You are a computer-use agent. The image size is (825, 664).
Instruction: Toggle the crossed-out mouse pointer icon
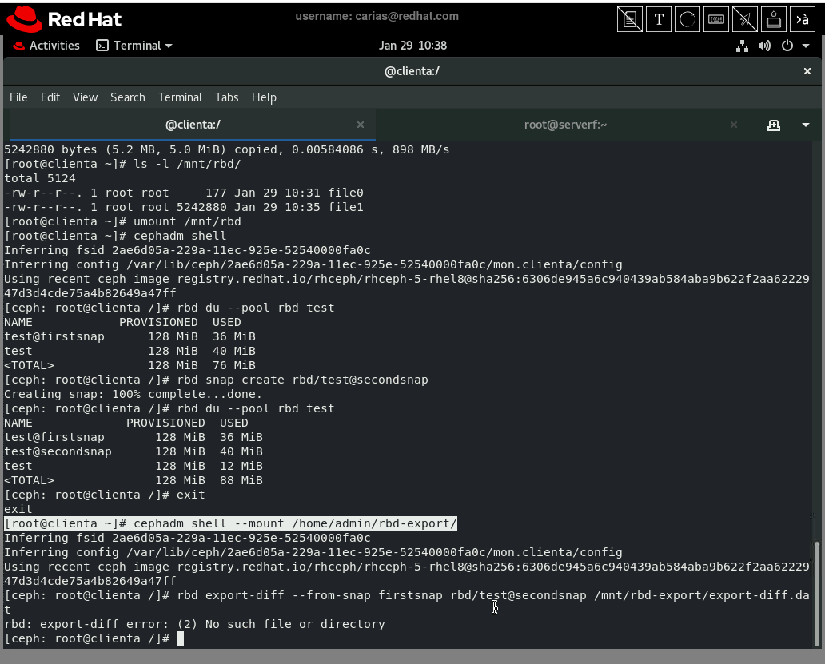click(x=745, y=20)
